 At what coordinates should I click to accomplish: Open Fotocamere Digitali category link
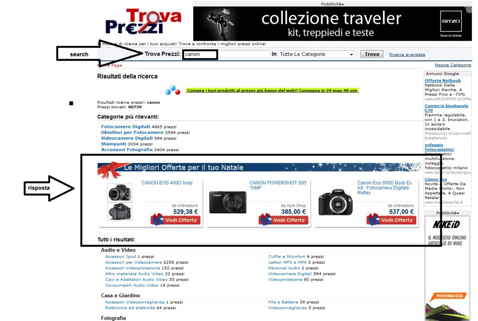[126, 127]
